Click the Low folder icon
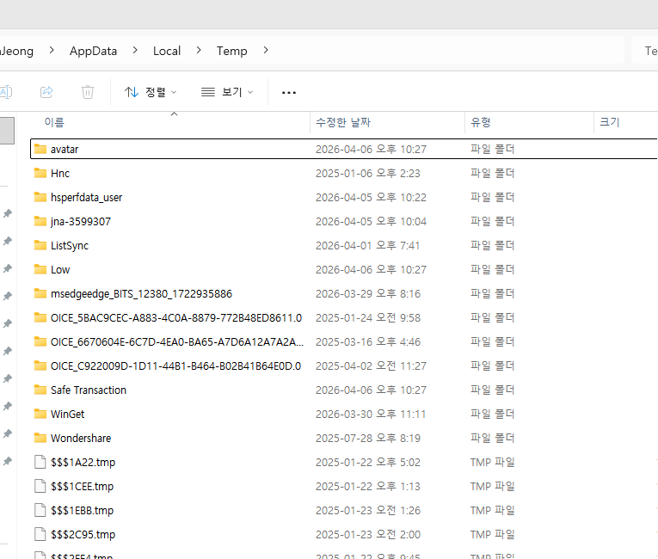The image size is (658, 559). [40, 269]
